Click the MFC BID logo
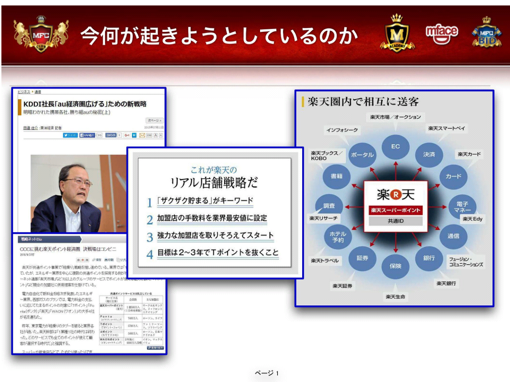Image resolution: width=510 pixels, height=382 pixels. coord(487,32)
